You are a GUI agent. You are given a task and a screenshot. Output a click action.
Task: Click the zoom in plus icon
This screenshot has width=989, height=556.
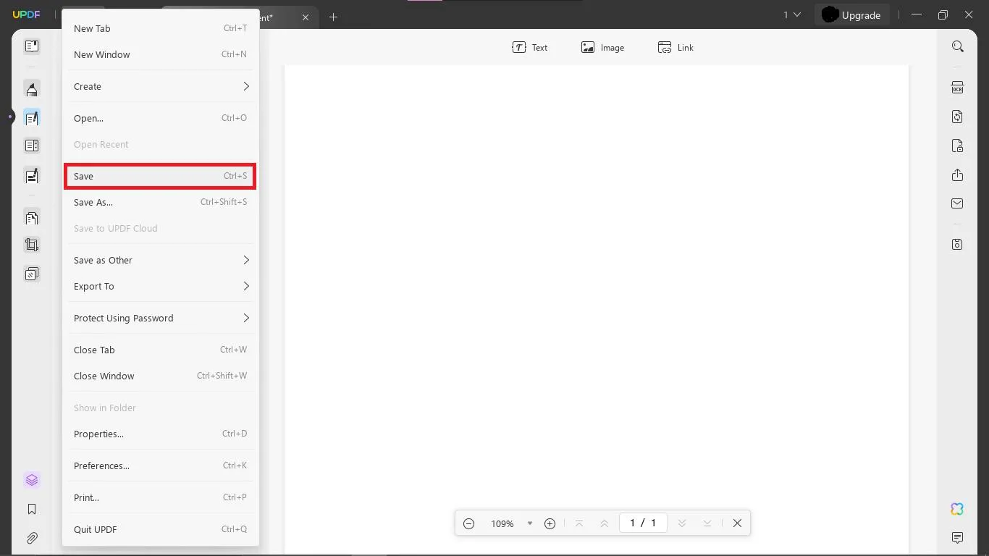(550, 523)
